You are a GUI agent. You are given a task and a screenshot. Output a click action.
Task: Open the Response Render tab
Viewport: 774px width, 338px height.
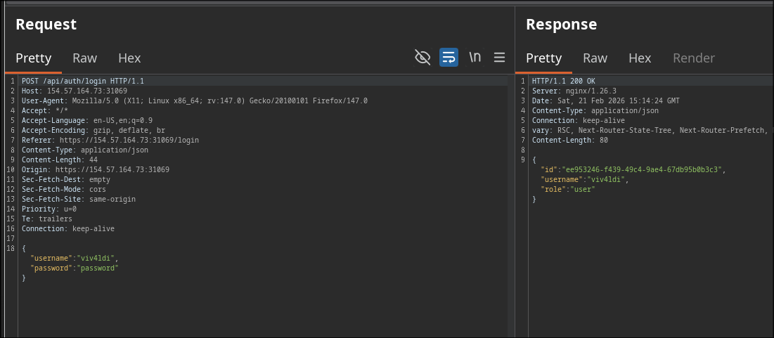(694, 58)
